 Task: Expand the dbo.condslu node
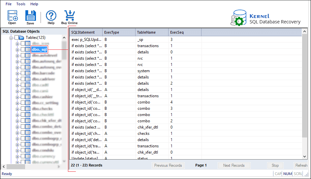[17, 151]
